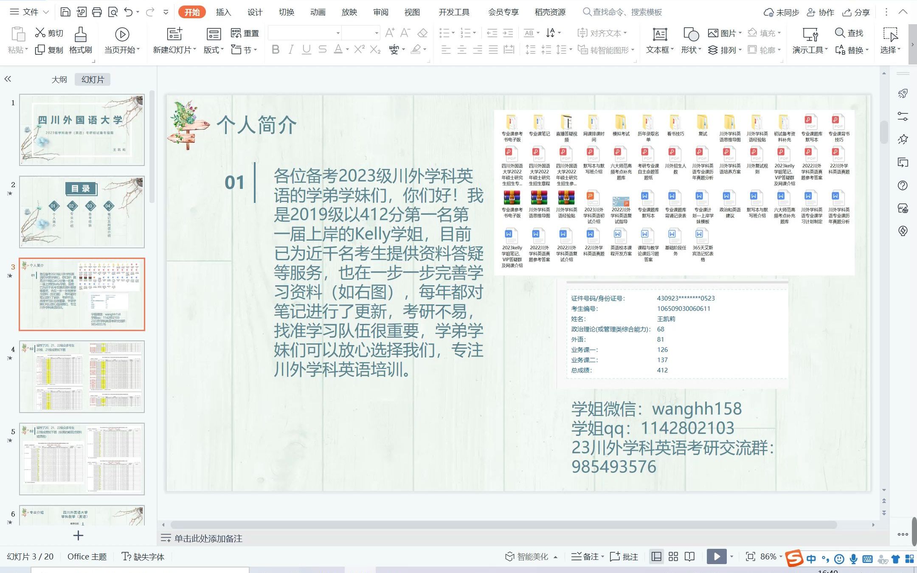The image size is (917, 573).
Task: Toggle strikethrough formatting
Action: pos(323,50)
